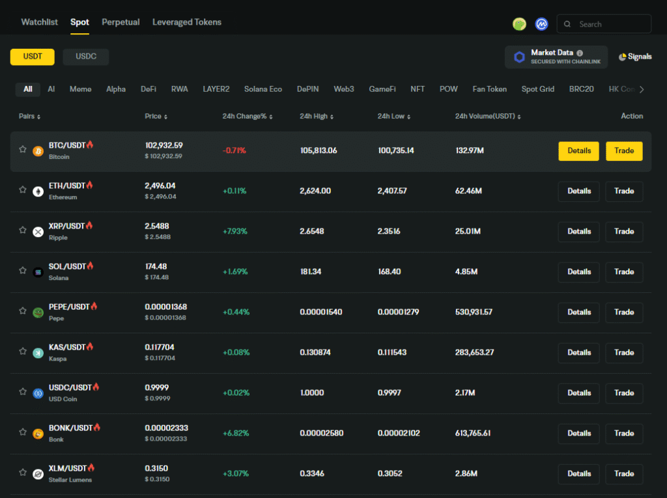The width and height of the screenshot is (667, 498).
Task: Favorite BTC/USDT using its star
Action: (23, 150)
